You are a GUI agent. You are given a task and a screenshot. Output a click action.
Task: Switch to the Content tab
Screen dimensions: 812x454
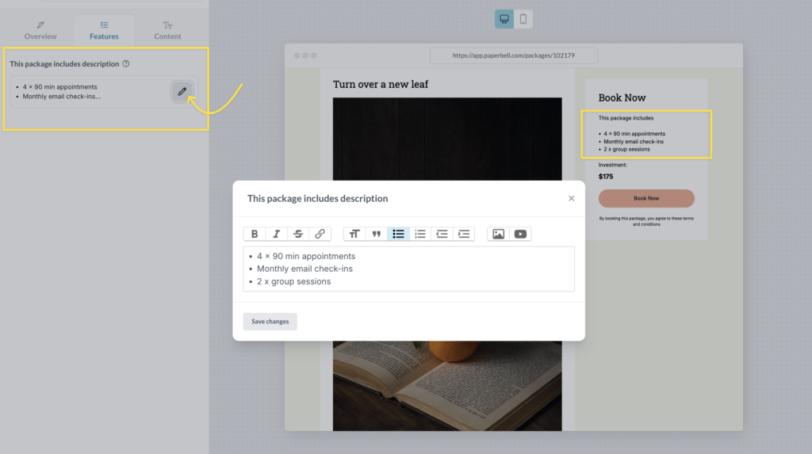167,30
